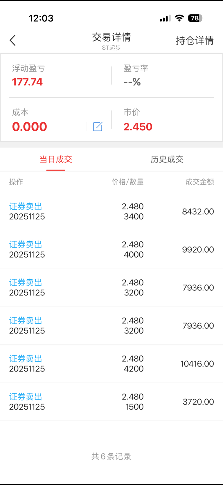This screenshot has height=485, width=223.
Task: Select the sell record of 4200 shares
Action: 111,364
